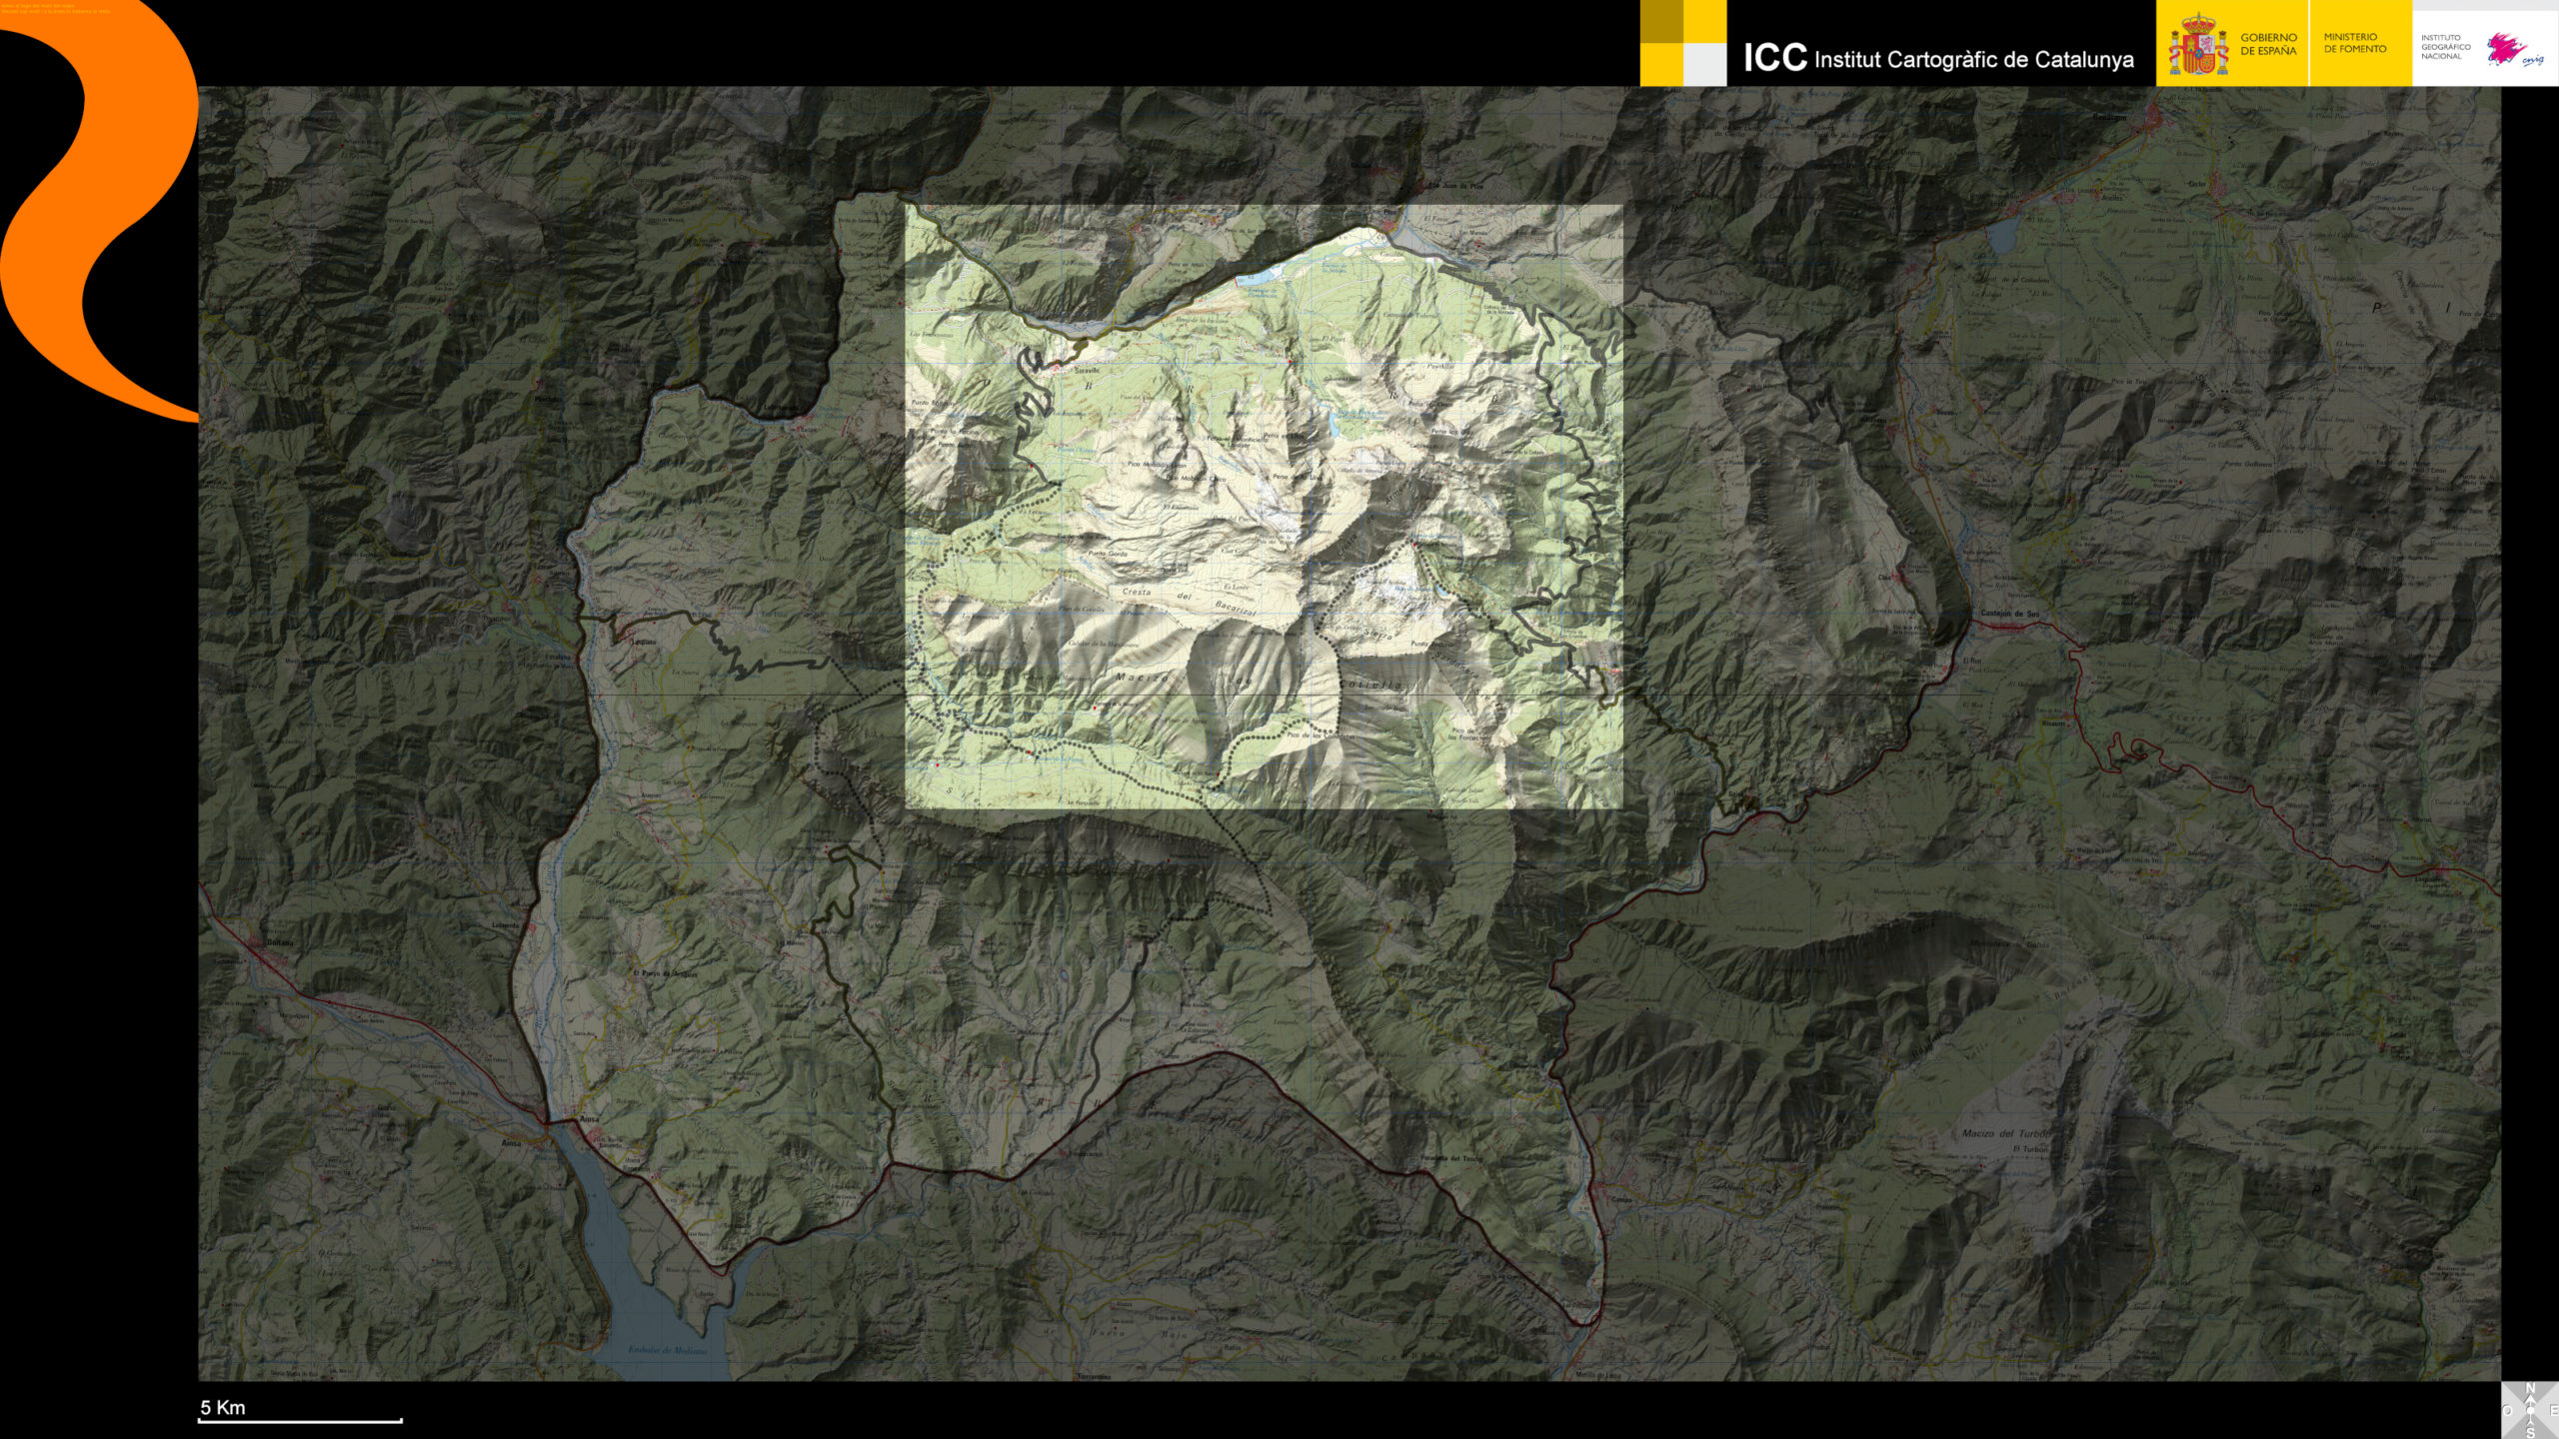This screenshot has width=2559, height=1439.
Task: Click the ICC yellow squares logo
Action: (1682, 43)
